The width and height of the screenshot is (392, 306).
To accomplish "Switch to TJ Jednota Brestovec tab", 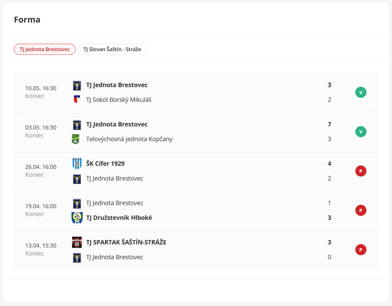I will 45,49.
